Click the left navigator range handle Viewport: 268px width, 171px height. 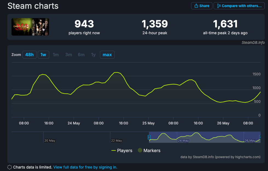point(149,137)
